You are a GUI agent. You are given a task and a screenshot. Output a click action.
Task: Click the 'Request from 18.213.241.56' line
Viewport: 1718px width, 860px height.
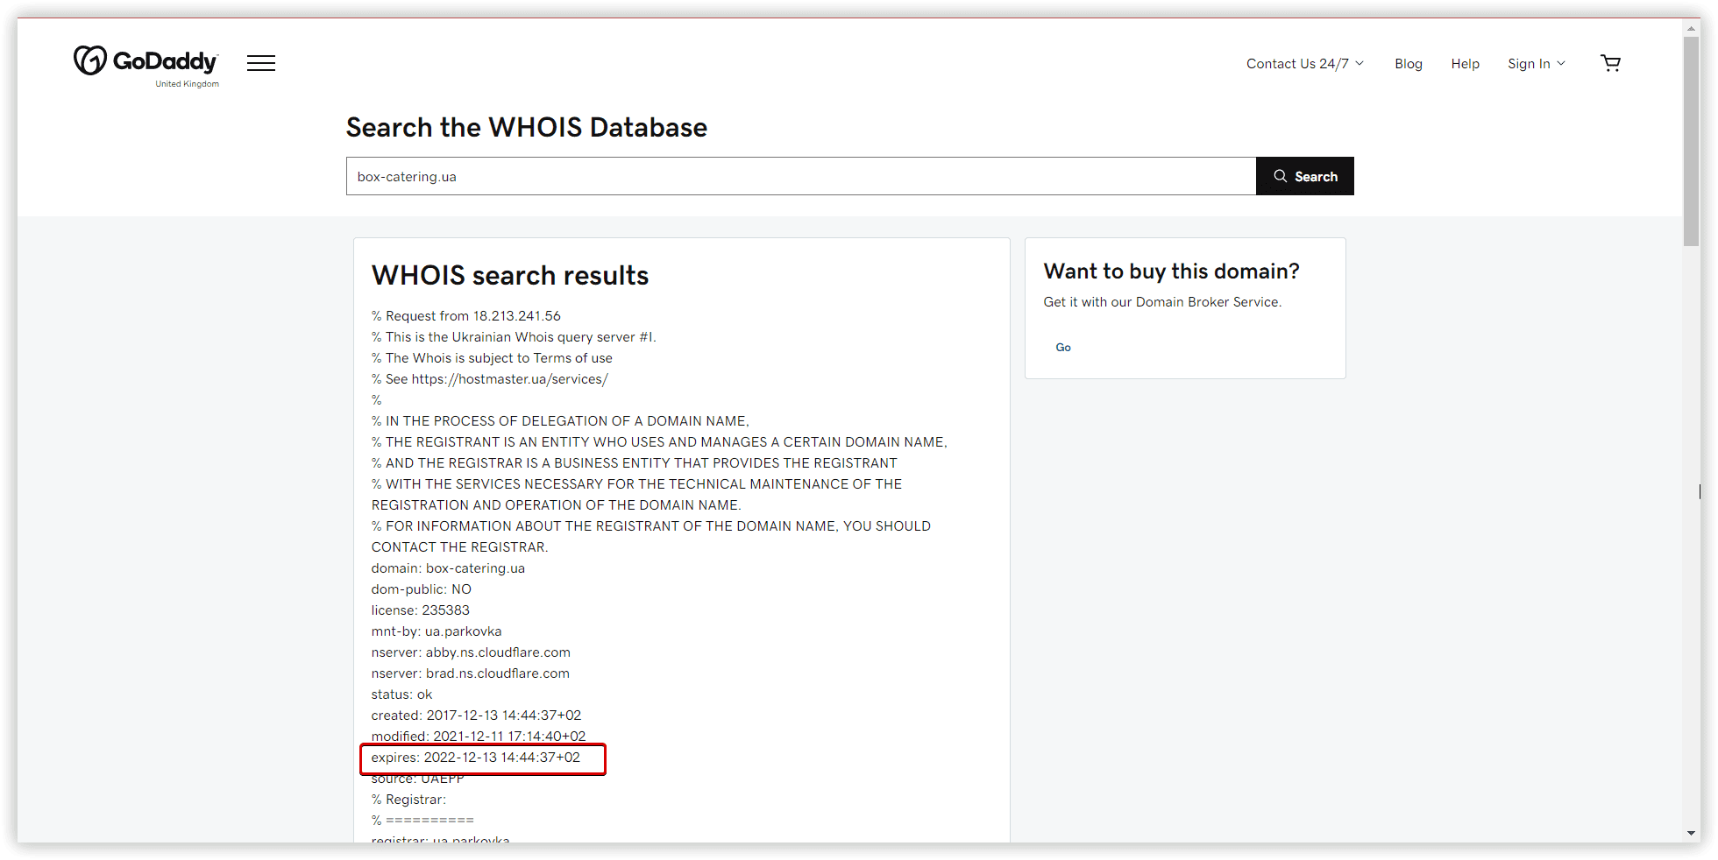click(x=466, y=316)
